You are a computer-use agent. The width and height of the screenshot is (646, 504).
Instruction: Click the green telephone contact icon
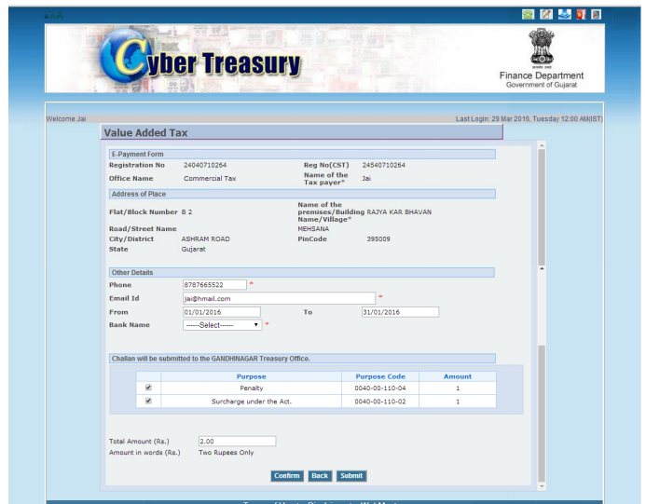[528, 14]
